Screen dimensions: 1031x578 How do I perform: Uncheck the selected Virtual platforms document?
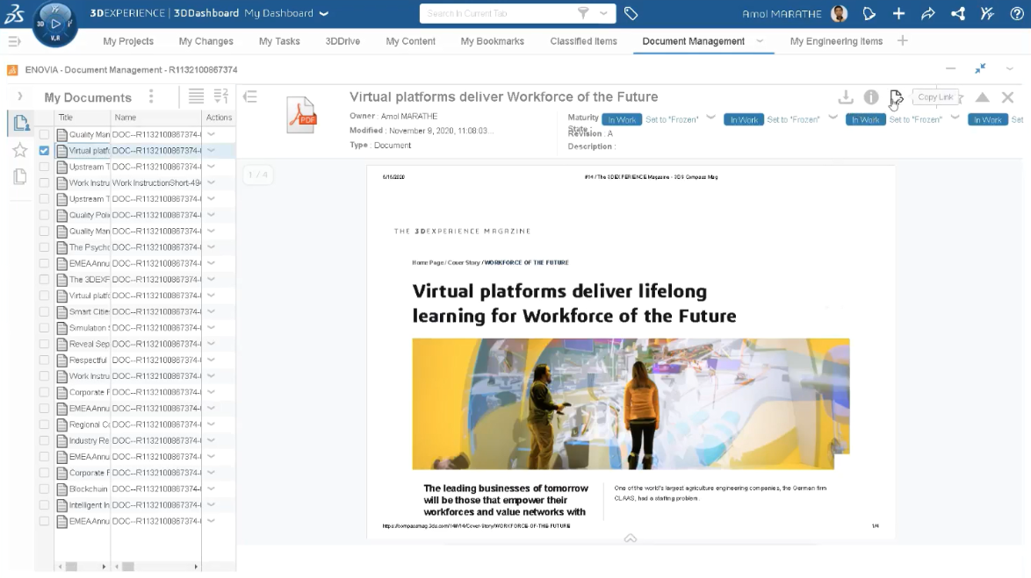44,151
